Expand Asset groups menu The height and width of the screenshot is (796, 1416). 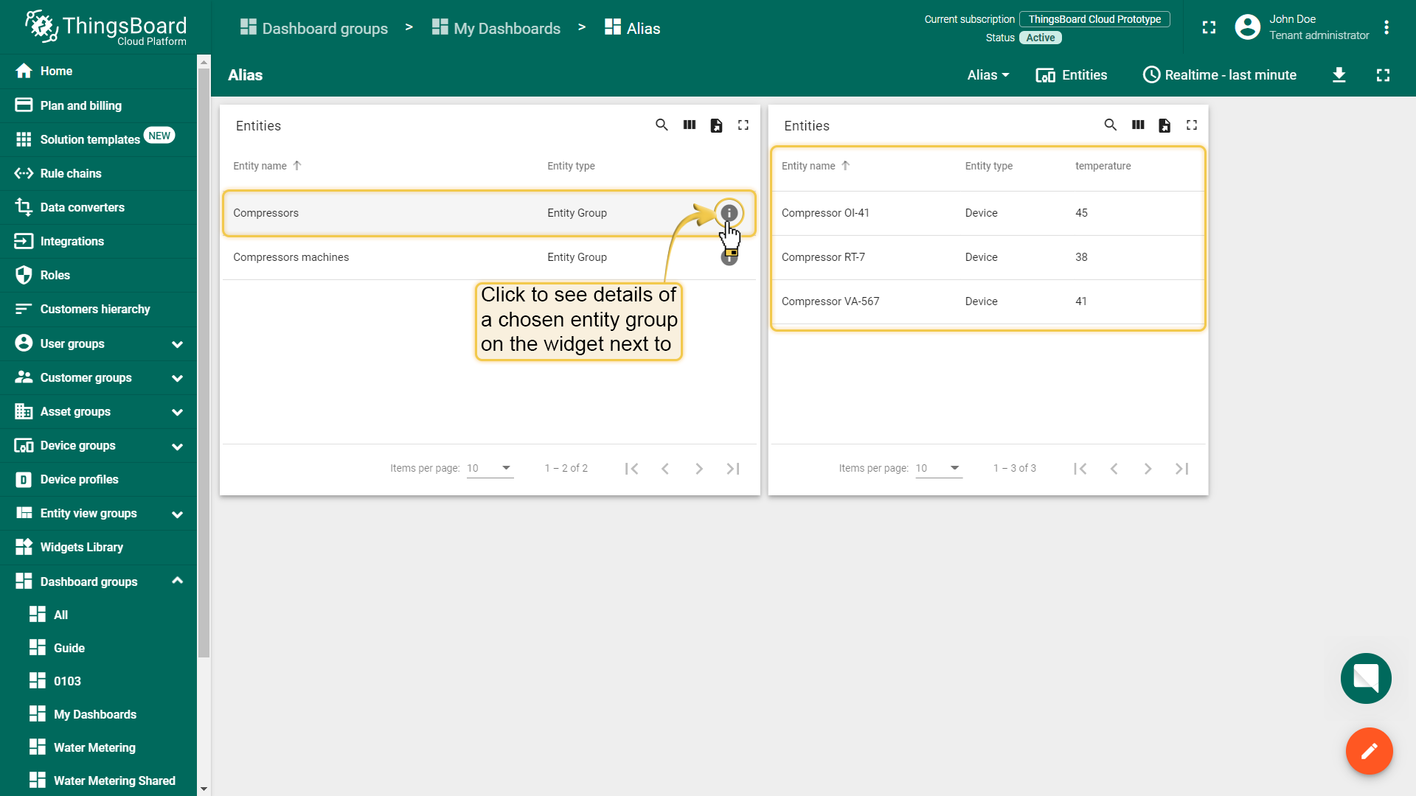tap(98, 411)
